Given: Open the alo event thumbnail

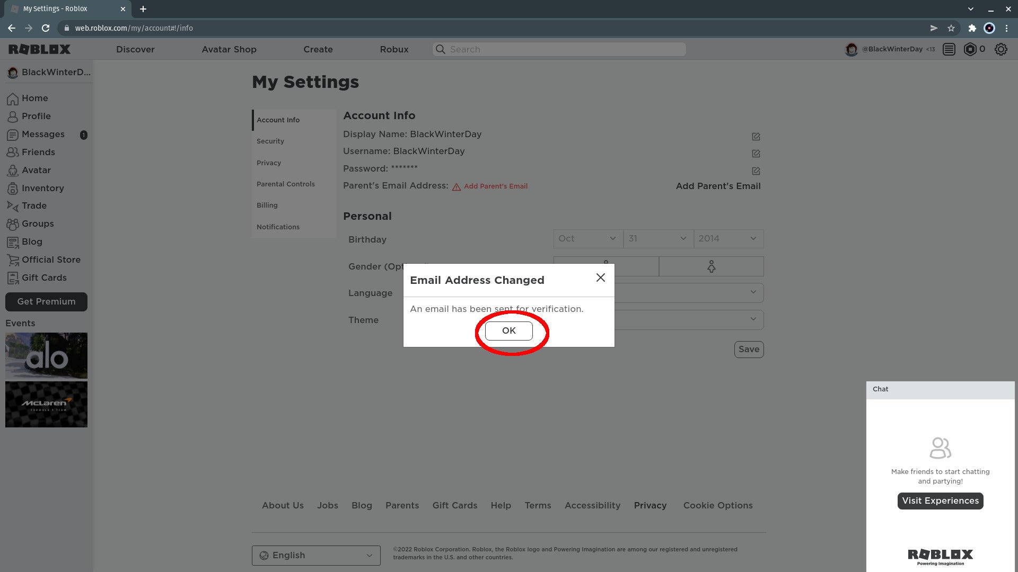Looking at the screenshot, I should [46, 355].
